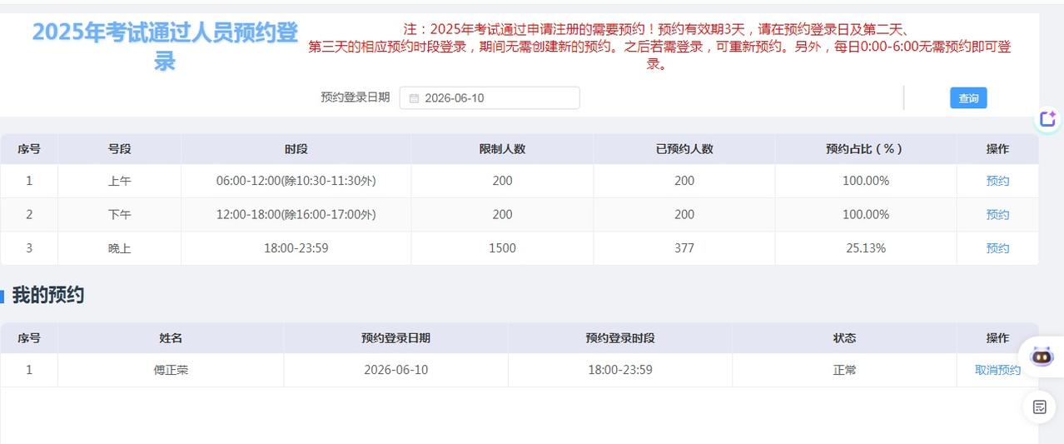This screenshot has height=444, width=1064.
Task: Click 预约 link for 上午 row
Action: click(x=997, y=181)
